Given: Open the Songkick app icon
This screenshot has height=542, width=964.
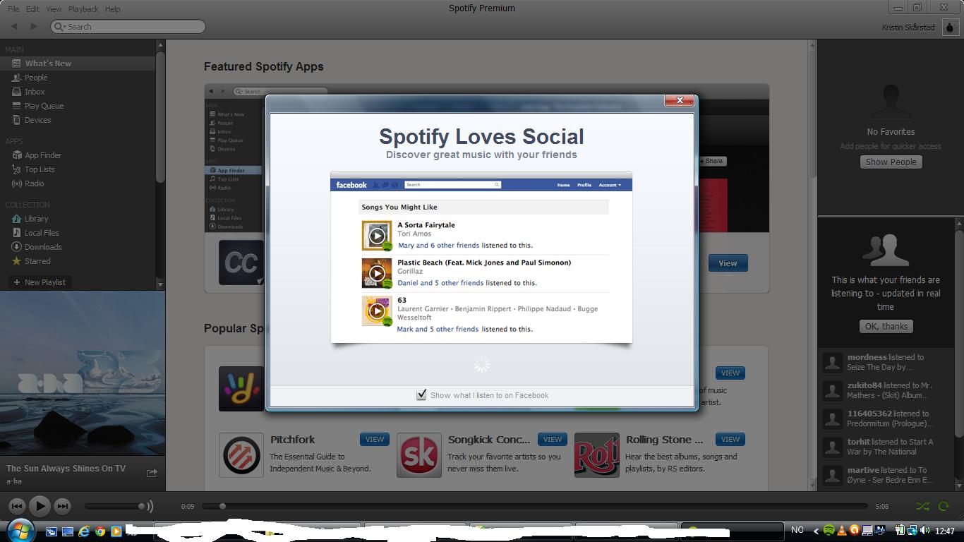Looking at the screenshot, I should (419, 455).
